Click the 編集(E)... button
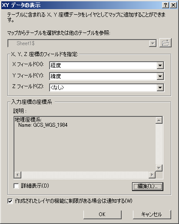Image resolution: width=179 pixels, height=224 pixels. (148, 186)
